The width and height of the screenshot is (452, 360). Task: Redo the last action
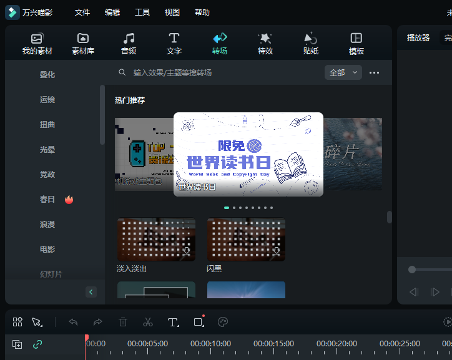pyautogui.click(x=98, y=322)
